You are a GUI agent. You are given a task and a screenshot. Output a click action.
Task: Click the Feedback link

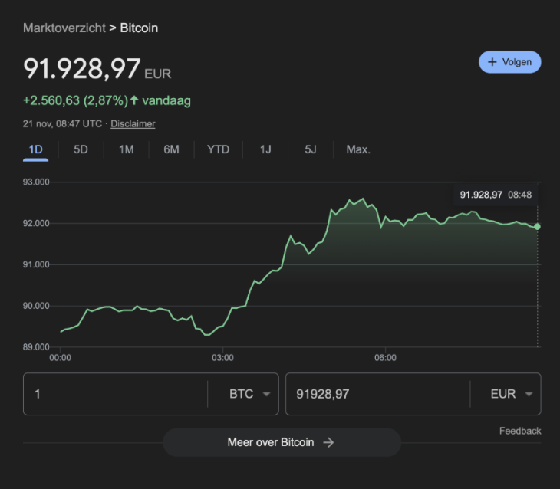(x=520, y=431)
